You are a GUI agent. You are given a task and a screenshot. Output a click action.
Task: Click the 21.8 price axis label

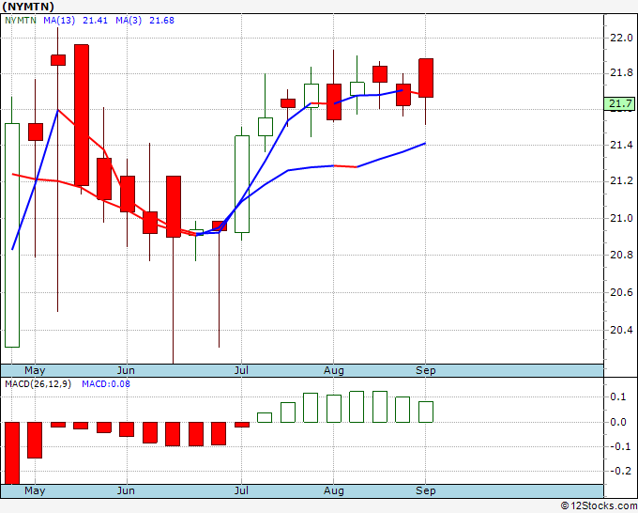(x=621, y=73)
